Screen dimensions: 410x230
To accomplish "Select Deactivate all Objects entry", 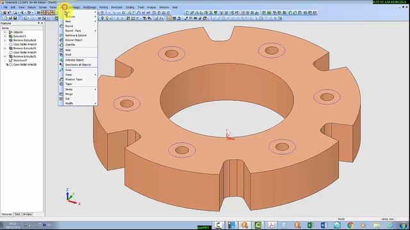I will 78,65.
